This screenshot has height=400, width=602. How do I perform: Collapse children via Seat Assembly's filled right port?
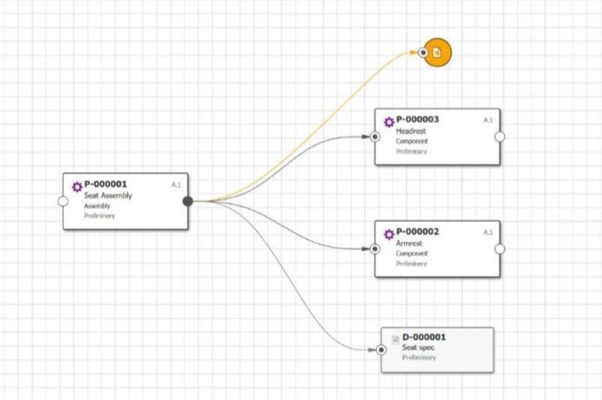click(188, 201)
